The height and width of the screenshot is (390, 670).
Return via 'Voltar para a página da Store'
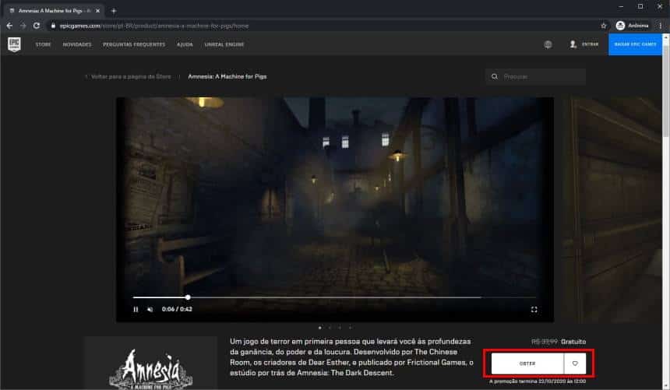coord(131,76)
